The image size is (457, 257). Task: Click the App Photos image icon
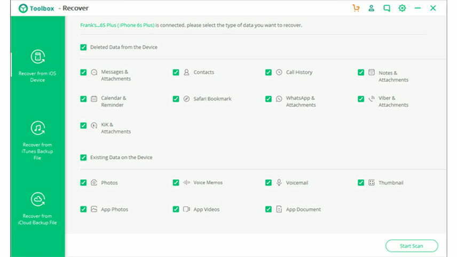click(94, 209)
